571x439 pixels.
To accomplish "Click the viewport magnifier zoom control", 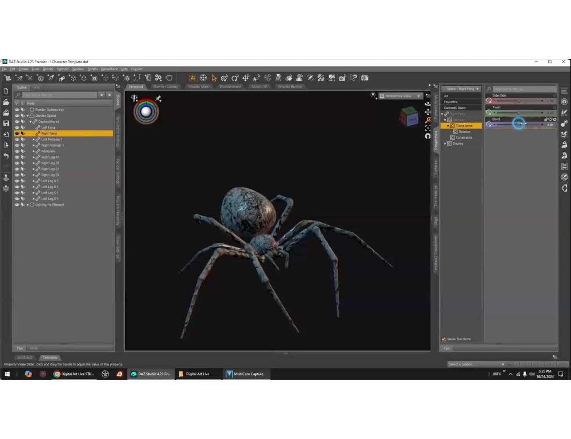I will pyautogui.click(x=427, y=120).
